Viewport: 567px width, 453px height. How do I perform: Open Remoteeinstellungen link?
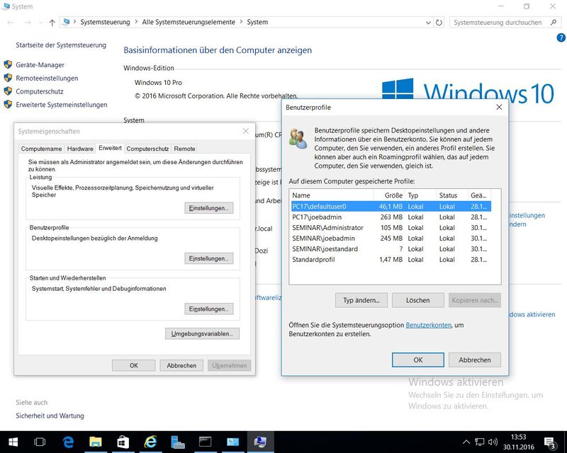coord(47,79)
